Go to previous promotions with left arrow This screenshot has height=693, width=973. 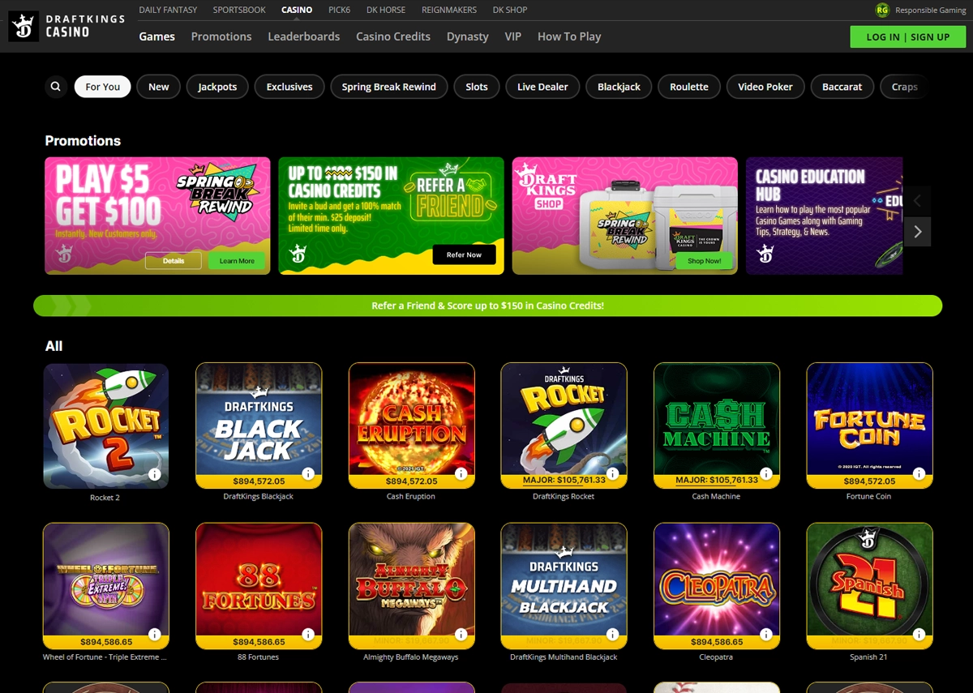[917, 201]
